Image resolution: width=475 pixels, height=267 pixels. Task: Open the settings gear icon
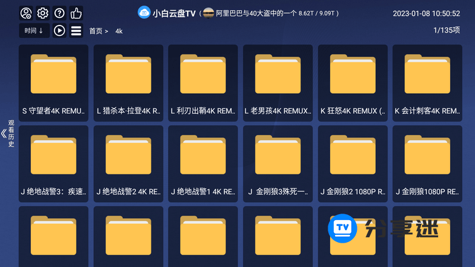[43, 13]
